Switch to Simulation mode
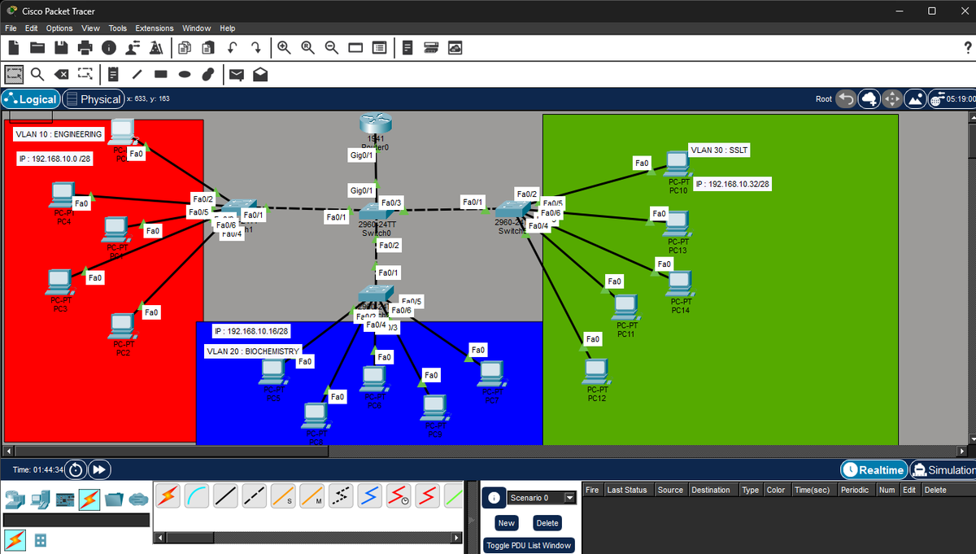The height and width of the screenshot is (554, 976). click(x=942, y=470)
